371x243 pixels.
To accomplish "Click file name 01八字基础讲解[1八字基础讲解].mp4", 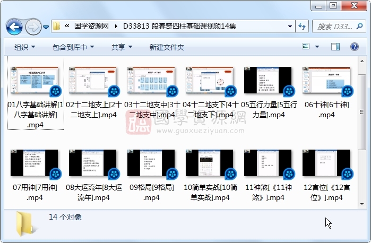I will (x=36, y=115).
